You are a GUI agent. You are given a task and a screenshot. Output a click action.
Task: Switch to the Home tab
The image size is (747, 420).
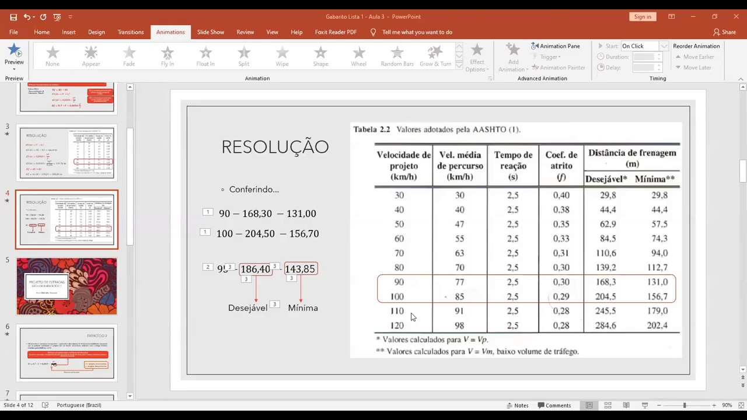pyautogui.click(x=41, y=32)
